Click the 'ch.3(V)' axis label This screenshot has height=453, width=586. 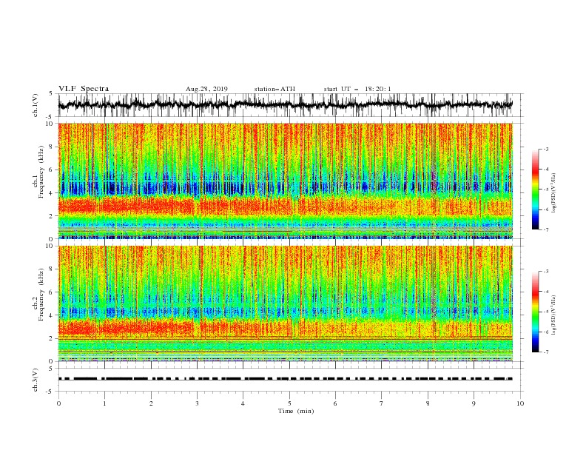[36, 380]
